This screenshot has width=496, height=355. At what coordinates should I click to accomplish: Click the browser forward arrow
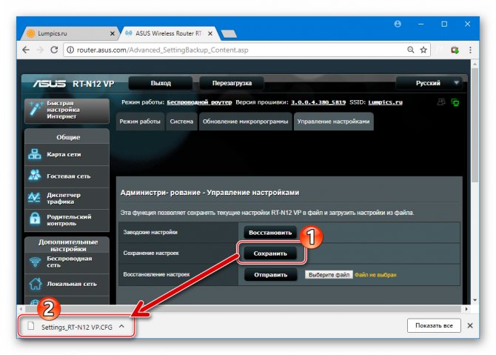coord(40,50)
